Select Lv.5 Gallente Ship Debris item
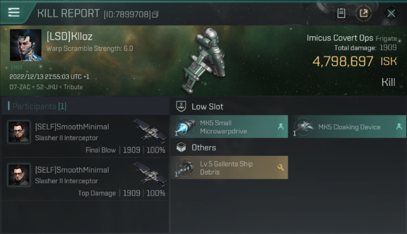Screen dimensions: 407x234 pyautogui.click(x=229, y=168)
